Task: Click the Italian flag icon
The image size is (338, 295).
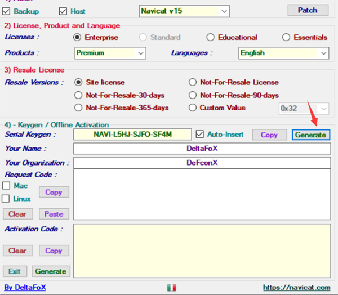Action: pos(172,288)
